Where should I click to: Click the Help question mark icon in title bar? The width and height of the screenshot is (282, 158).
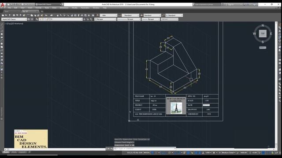255,4
